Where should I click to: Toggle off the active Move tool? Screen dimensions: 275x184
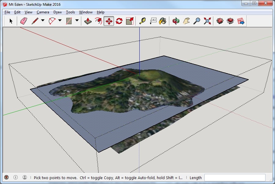(109, 21)
